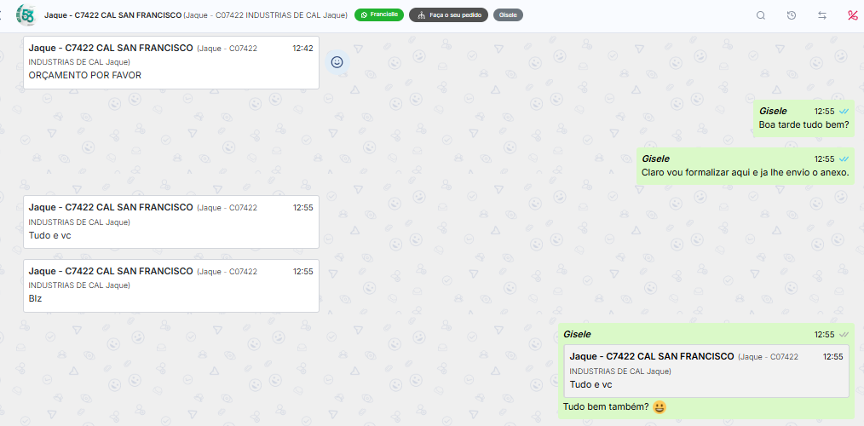Click the red end-conversation icon
The width and height of the screenshot is (864, 426).
tap(852, 15)
